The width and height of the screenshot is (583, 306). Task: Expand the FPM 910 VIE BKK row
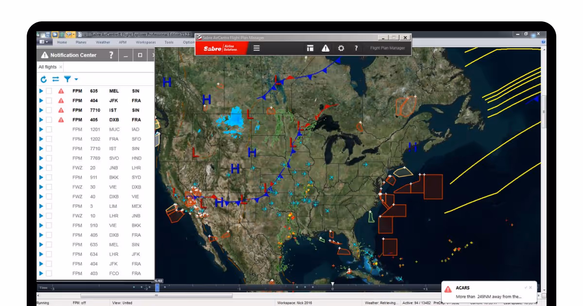click(x=41, y=225)
